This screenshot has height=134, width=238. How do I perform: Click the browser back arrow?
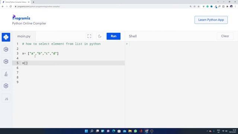(x=3, y=7)
